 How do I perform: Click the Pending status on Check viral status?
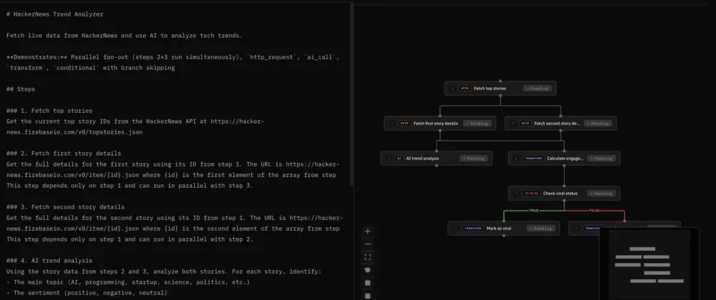tap(601, 194)
